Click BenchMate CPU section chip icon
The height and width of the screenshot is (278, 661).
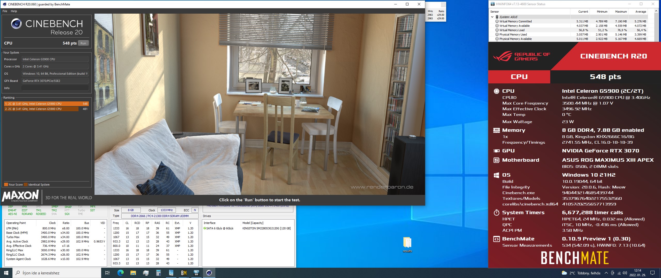pyautogui.click(x=496, y=91)
